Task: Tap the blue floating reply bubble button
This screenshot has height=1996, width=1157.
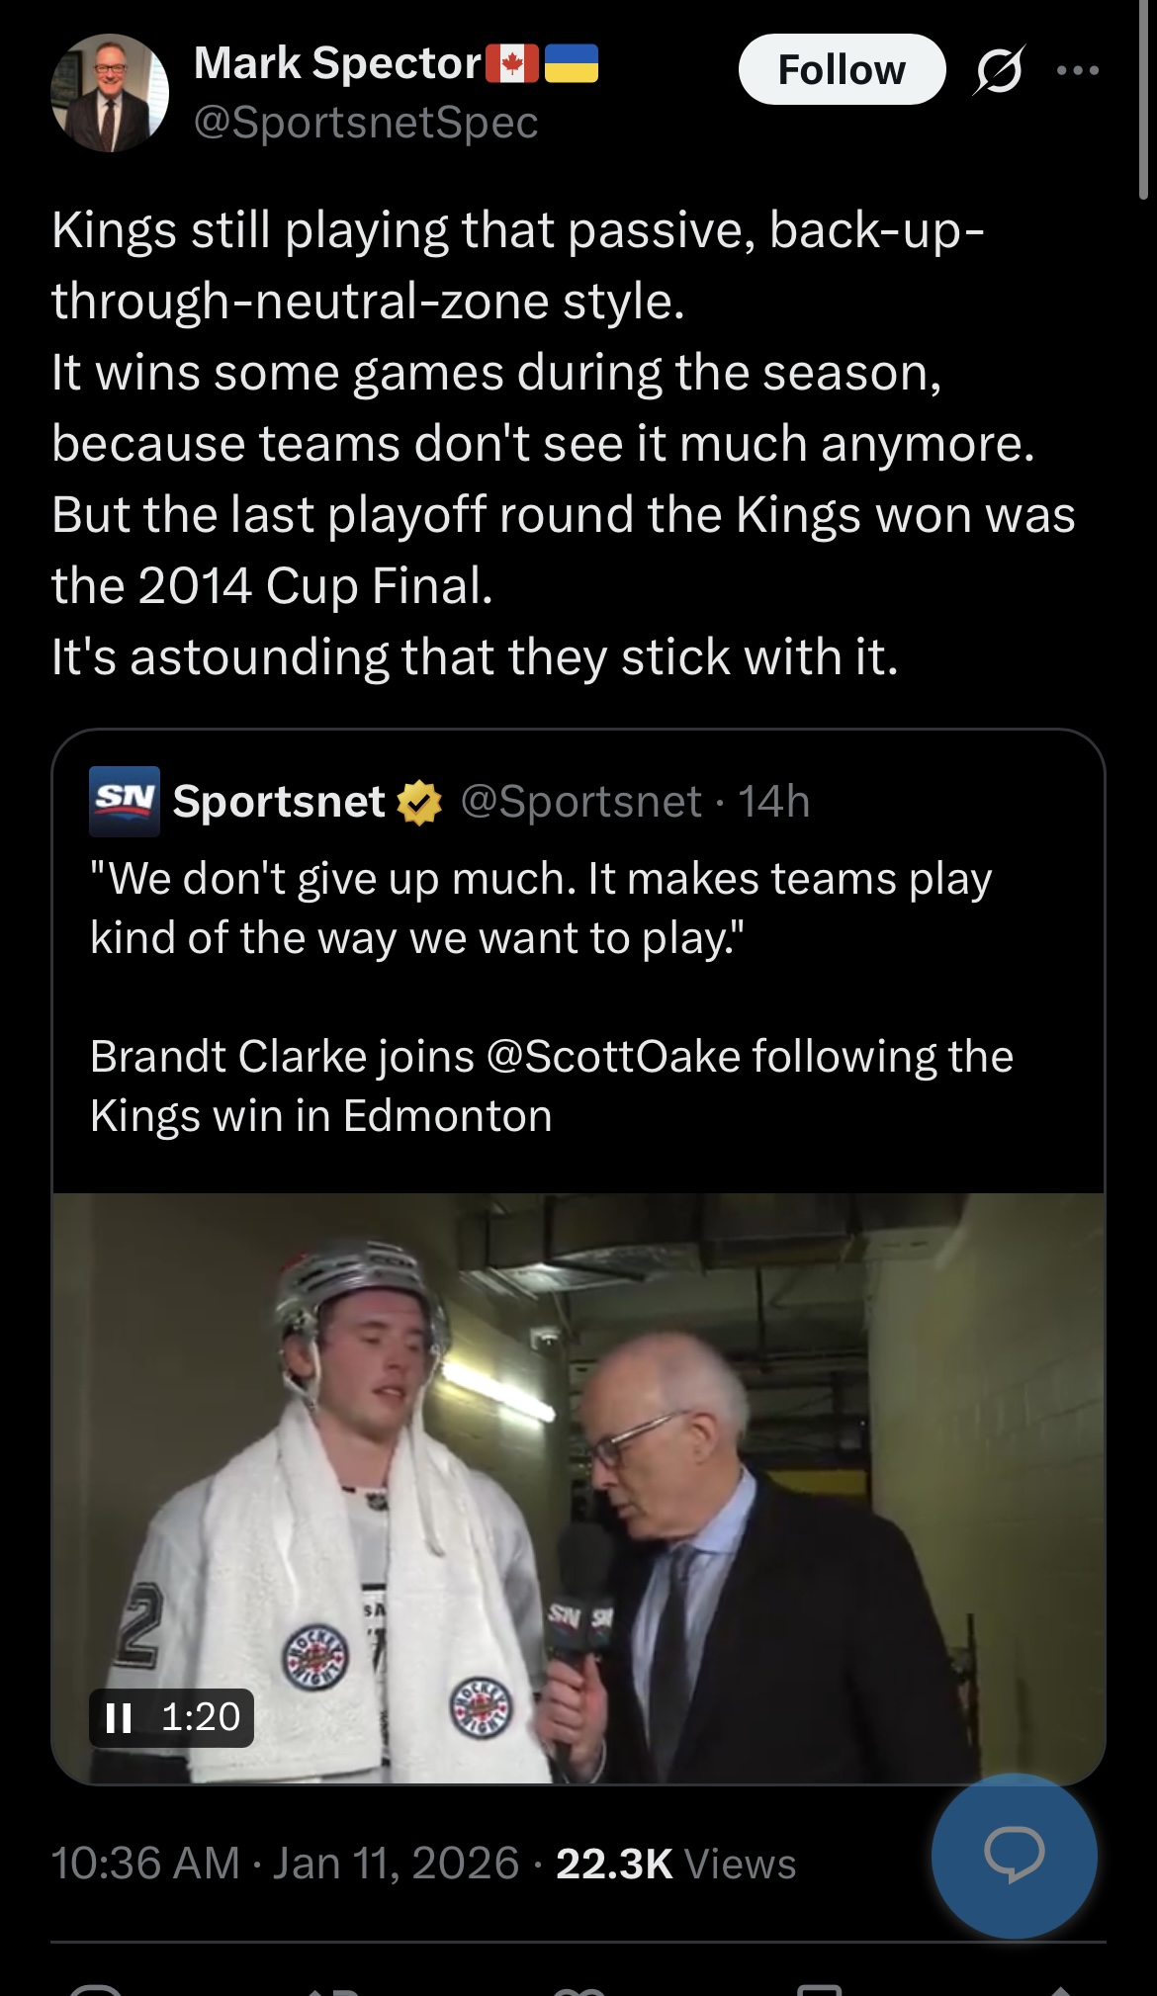Action: [x=1014, y=1855]
